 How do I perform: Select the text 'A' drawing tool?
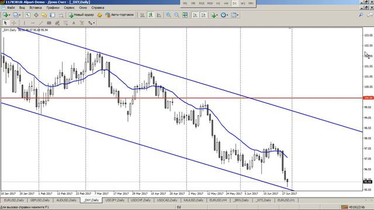click(x=74, y=23)
